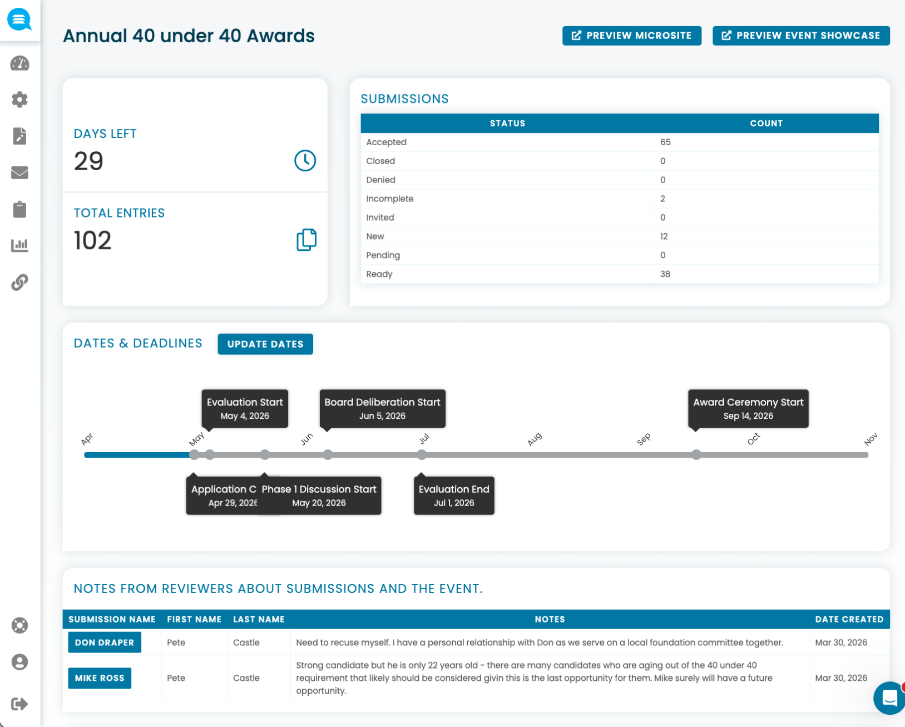Click the Award Ceremony Start milestone dot

click(696, 455)
